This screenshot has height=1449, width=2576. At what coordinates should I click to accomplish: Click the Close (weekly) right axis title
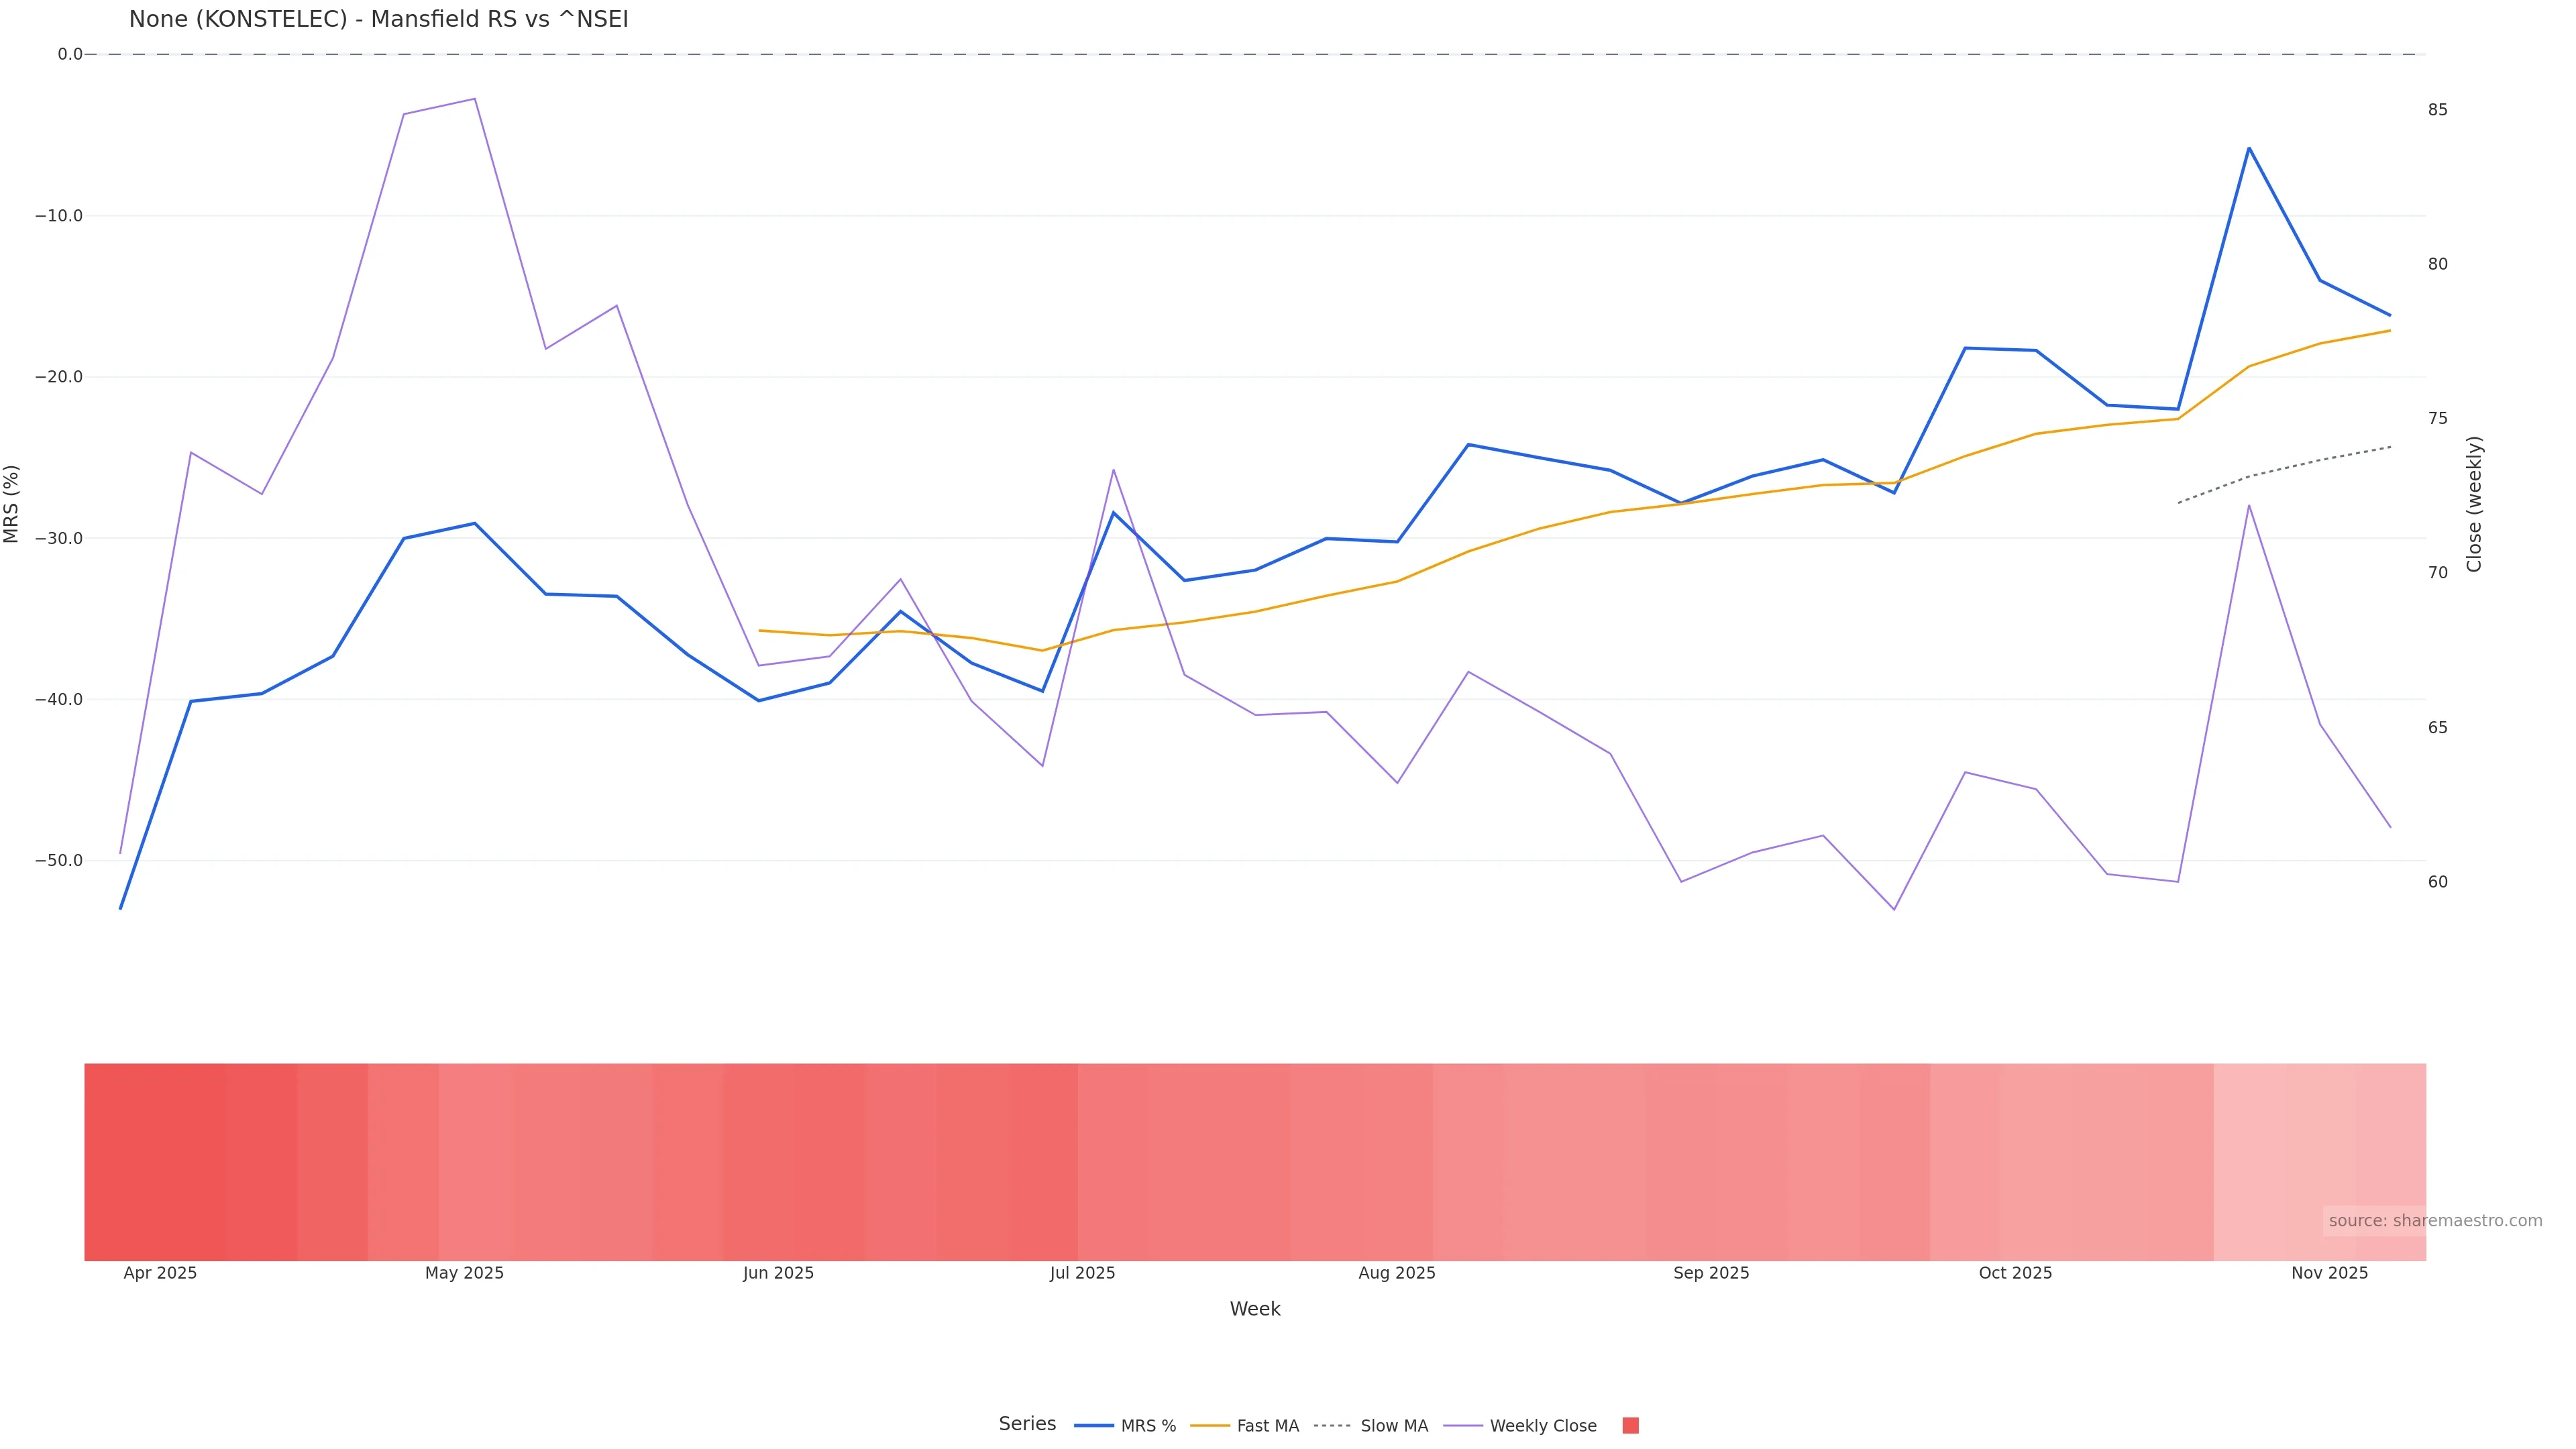click(x=2474, y=504)
